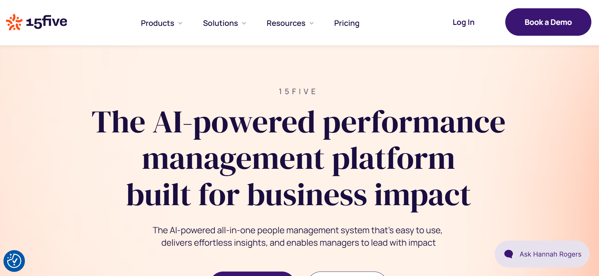Click the 'The AI-powered performance' headline line
599x276 pixels.
pyautogui.click(x=298, y=122)
